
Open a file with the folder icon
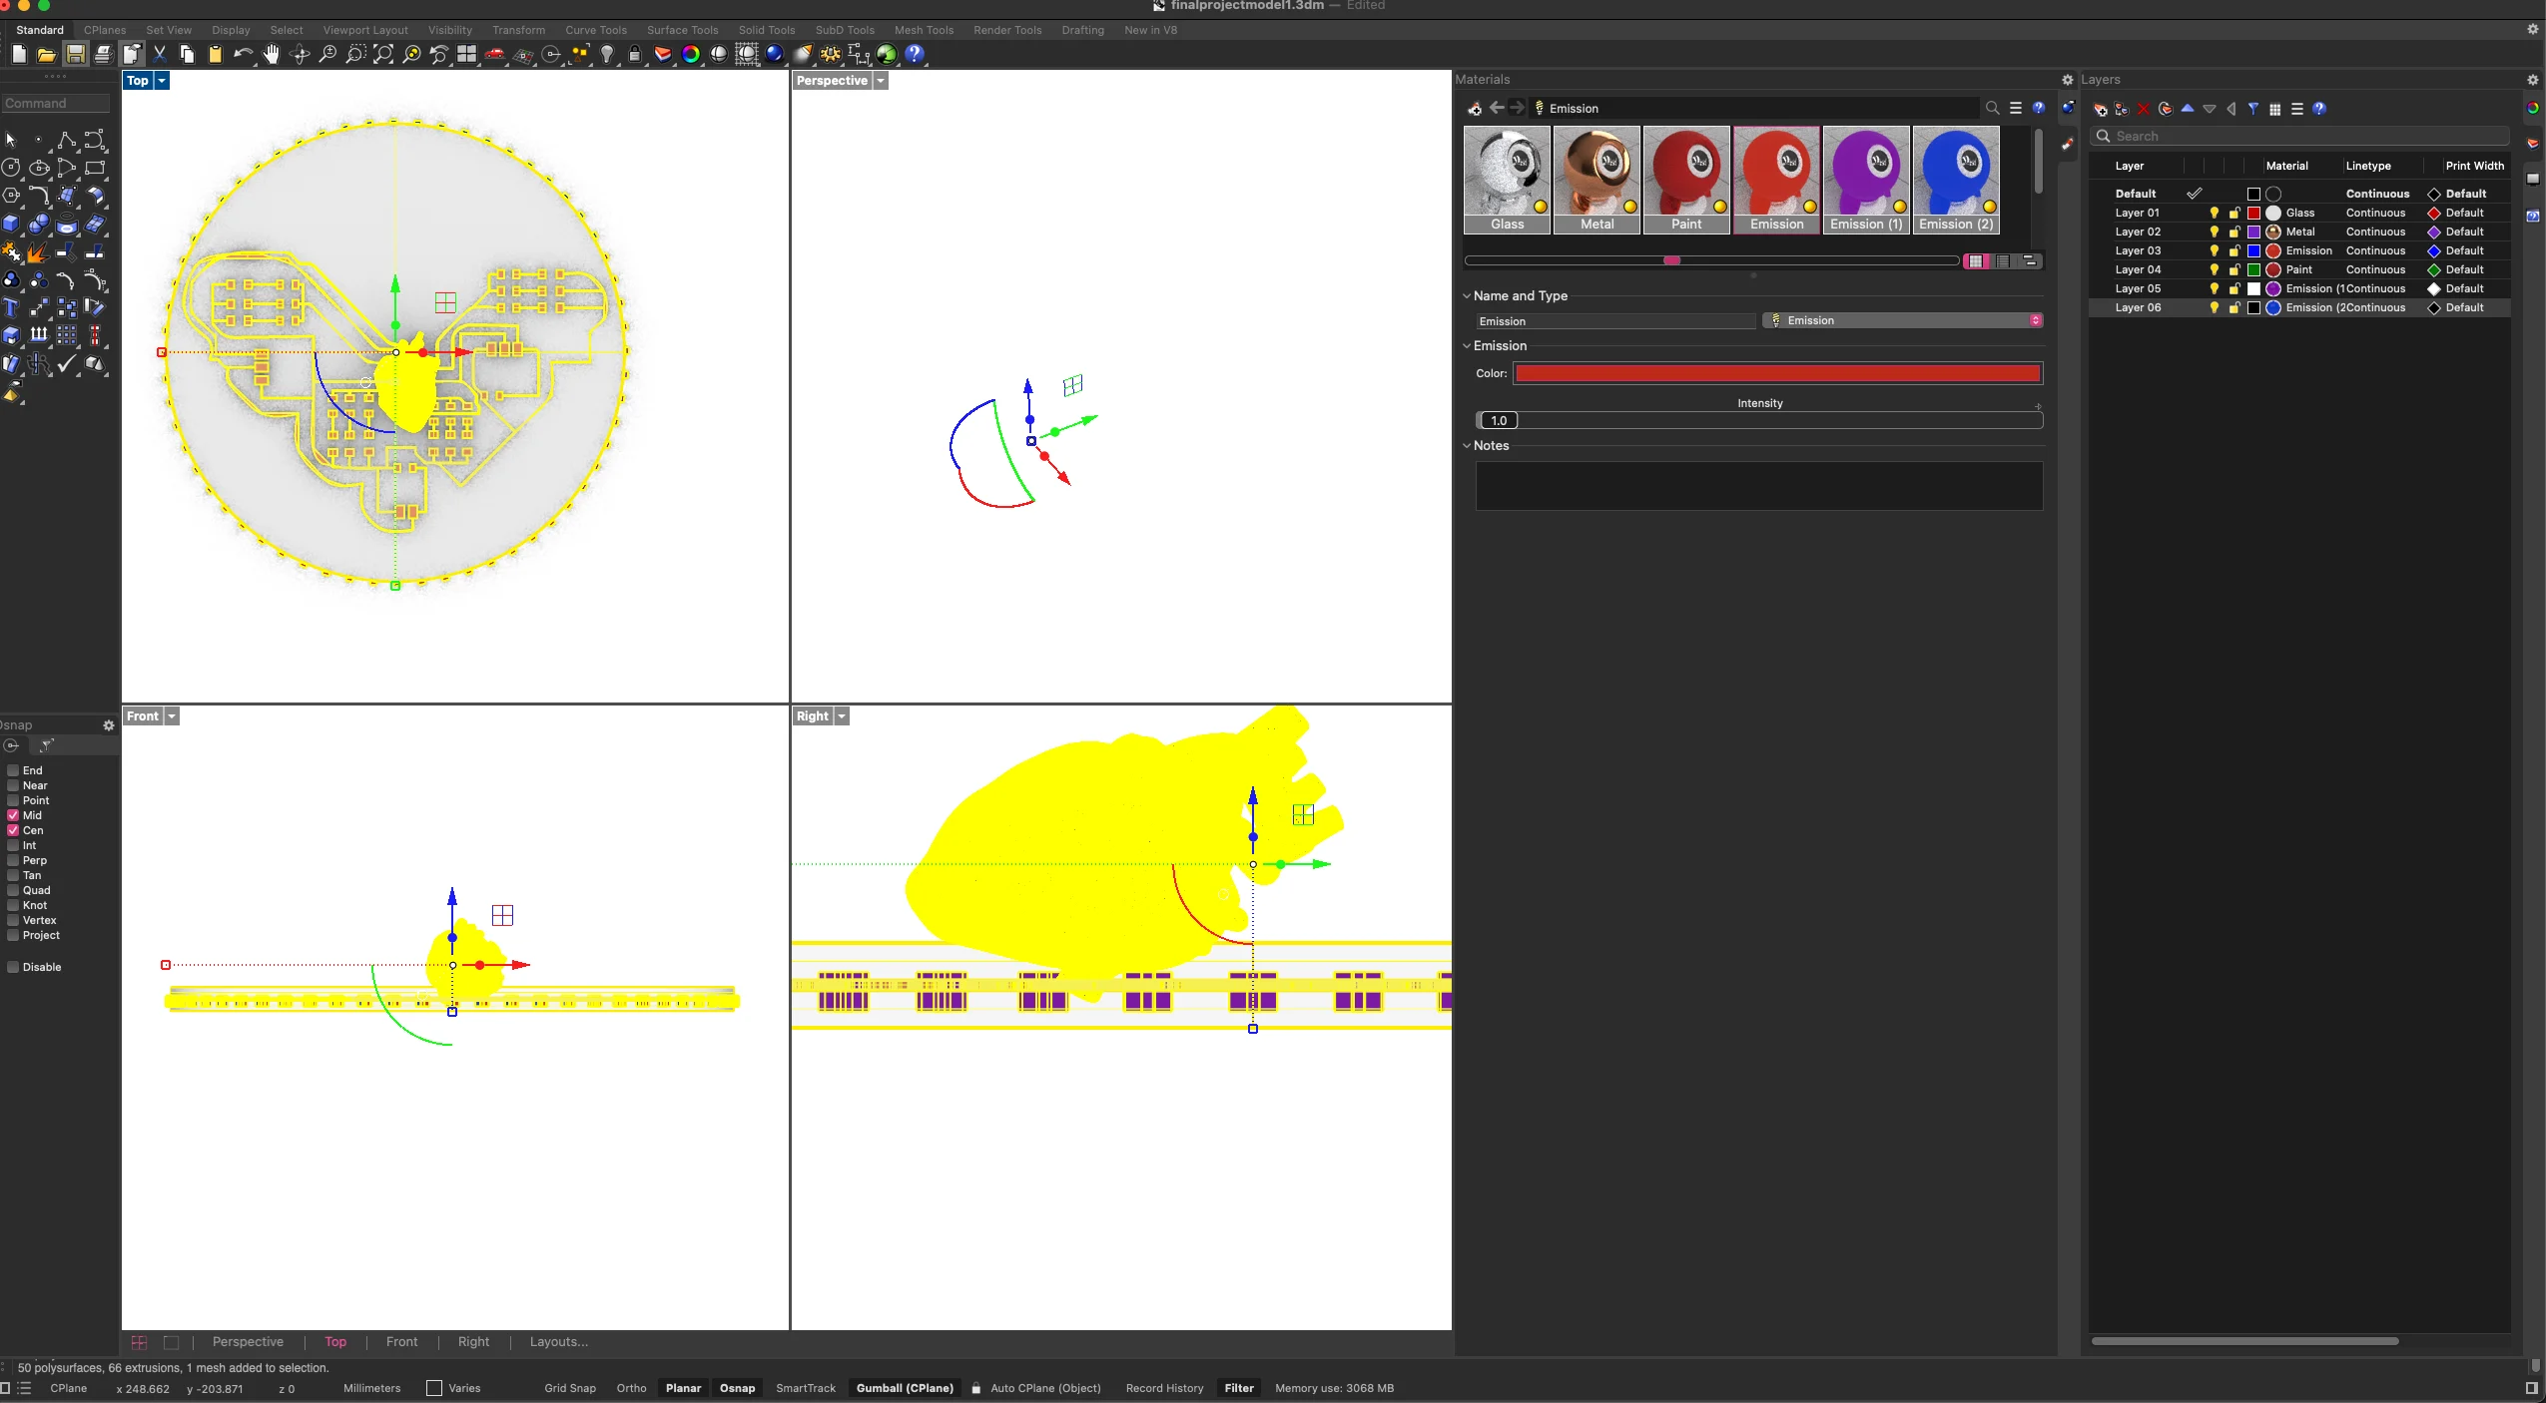47,55
